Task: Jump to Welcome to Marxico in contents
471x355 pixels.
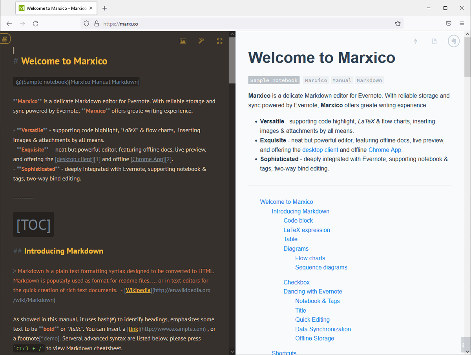Action: (287, 202)
